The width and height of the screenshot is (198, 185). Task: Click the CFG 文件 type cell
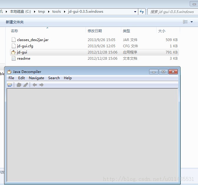[130, 46]
